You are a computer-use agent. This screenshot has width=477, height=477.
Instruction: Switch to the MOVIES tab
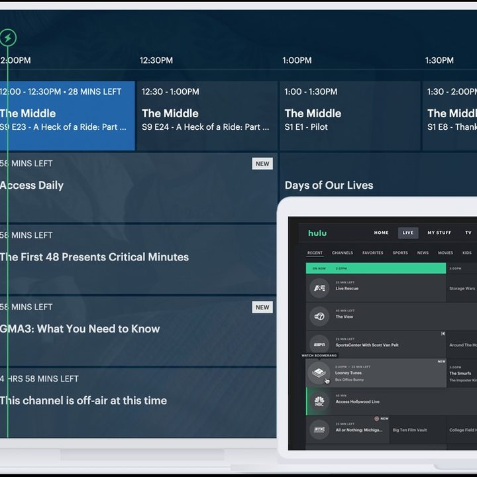(445, 253)
